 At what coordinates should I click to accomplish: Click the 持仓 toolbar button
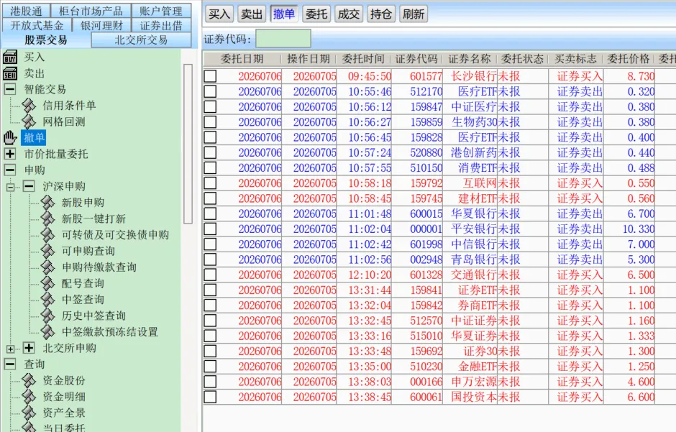tap(380, 14)
